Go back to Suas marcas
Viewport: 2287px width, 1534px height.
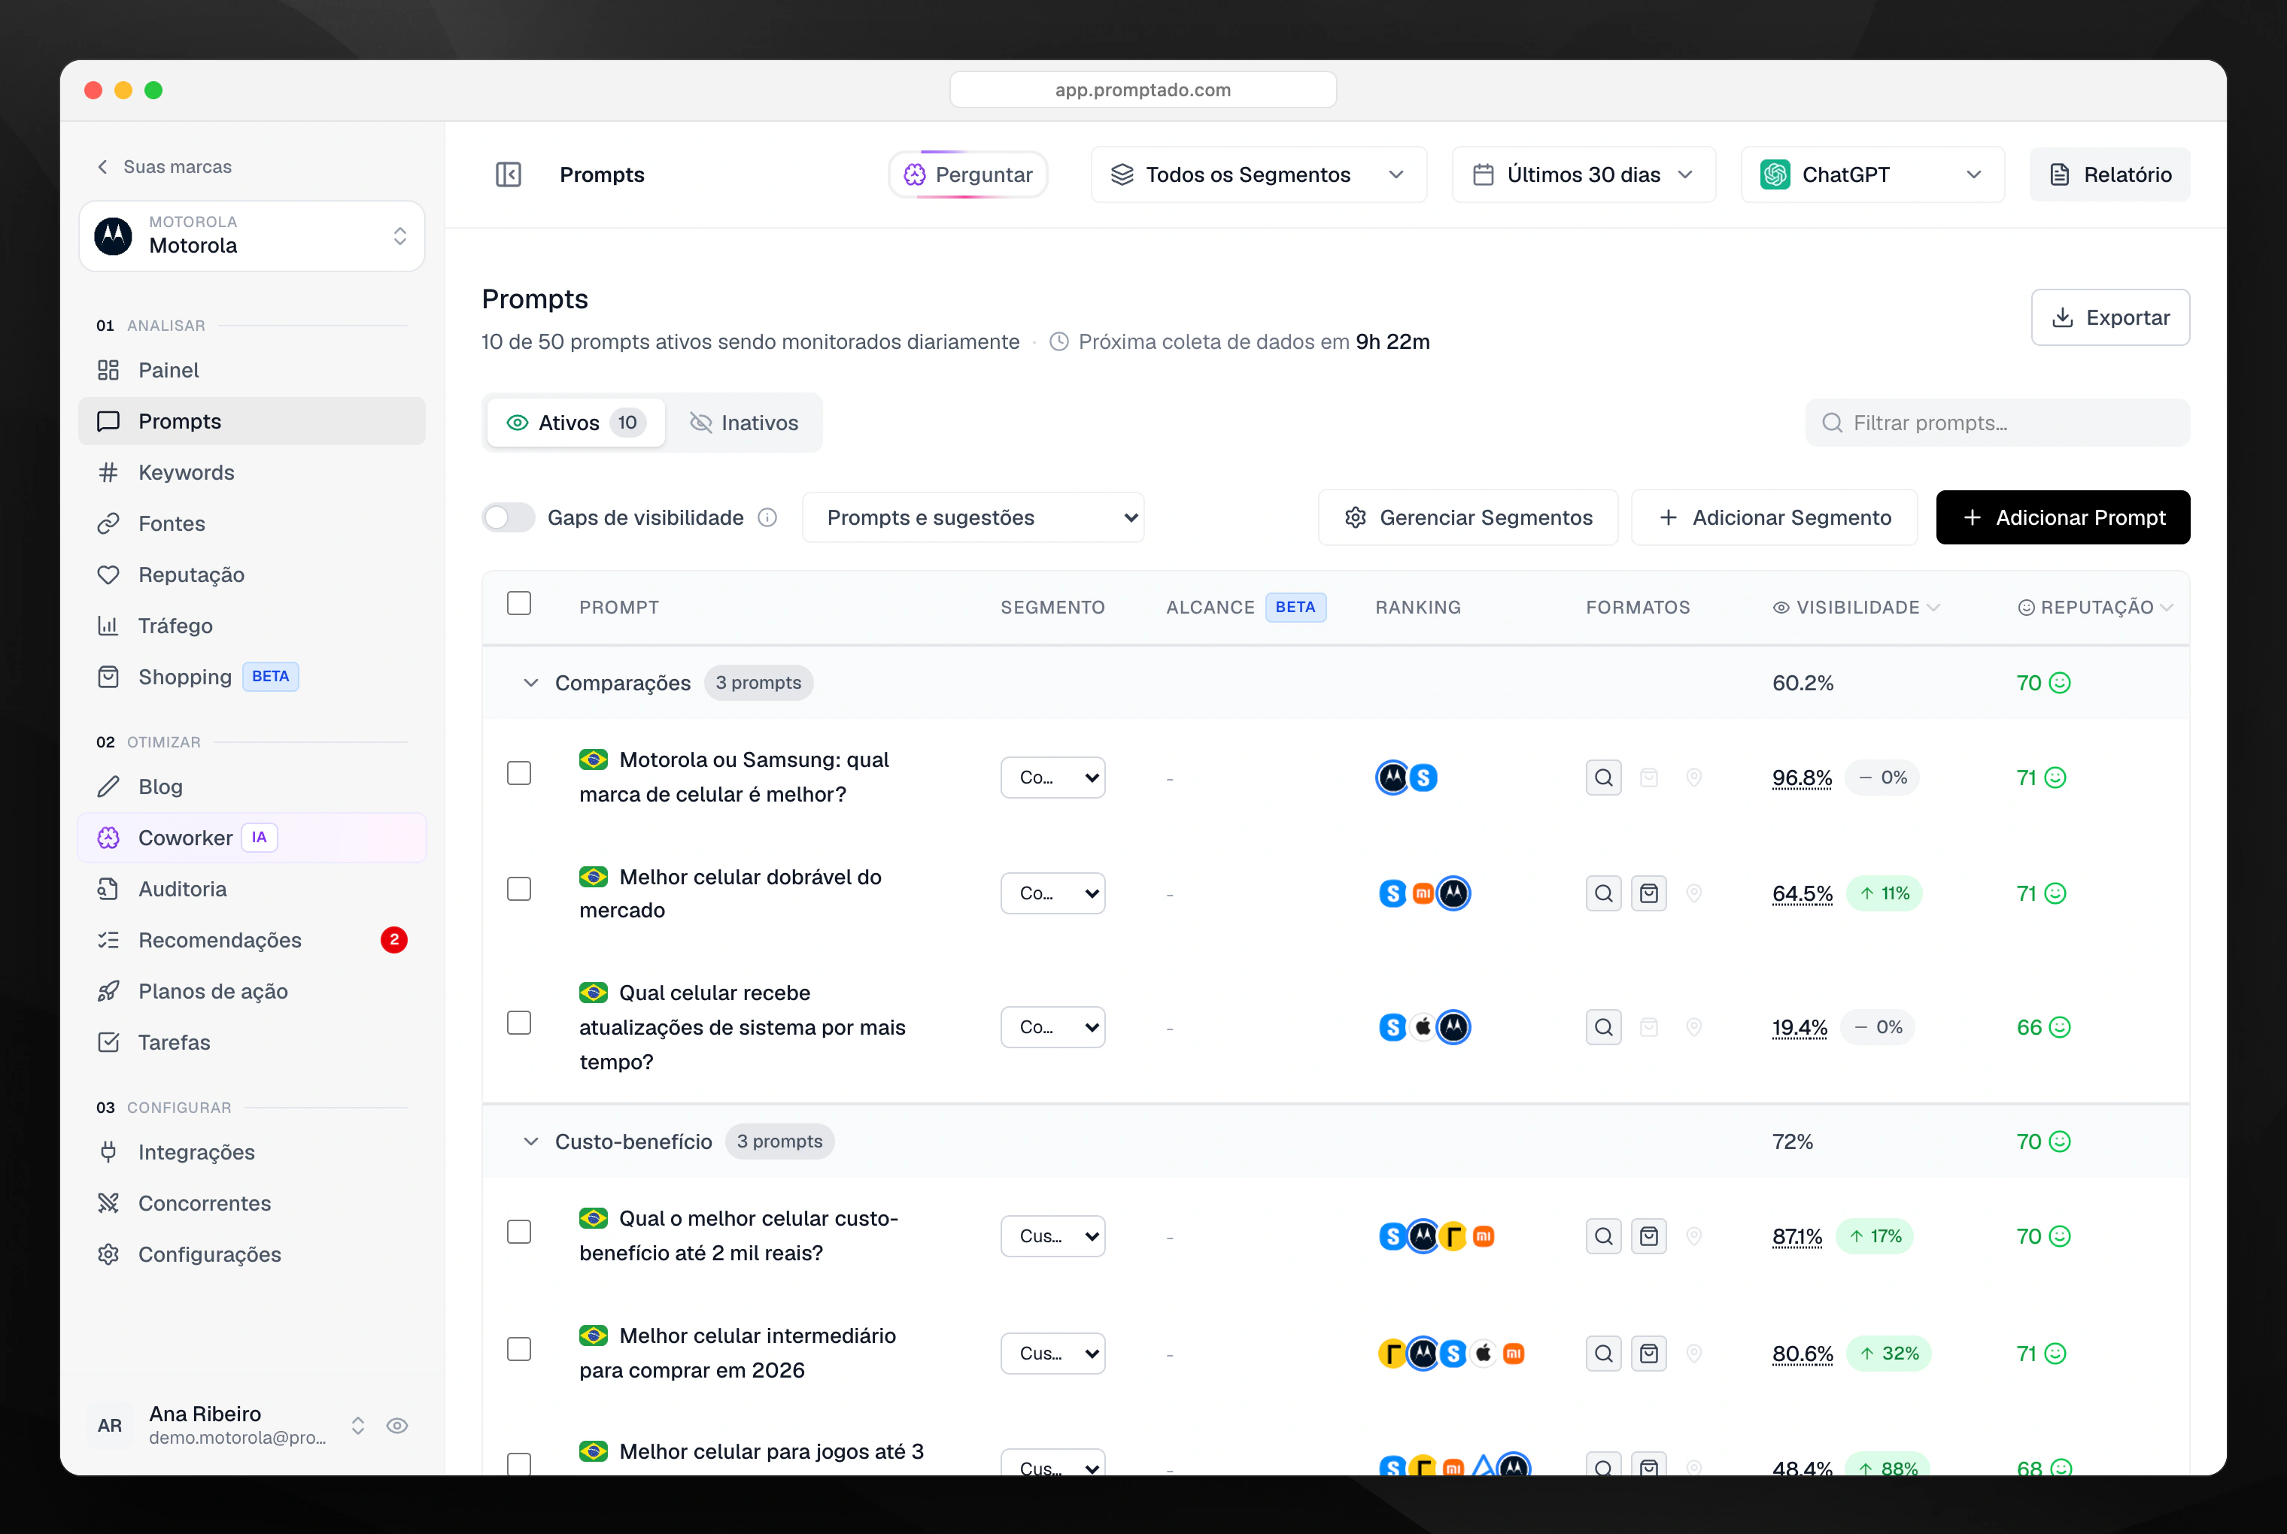tap(165, 166)
